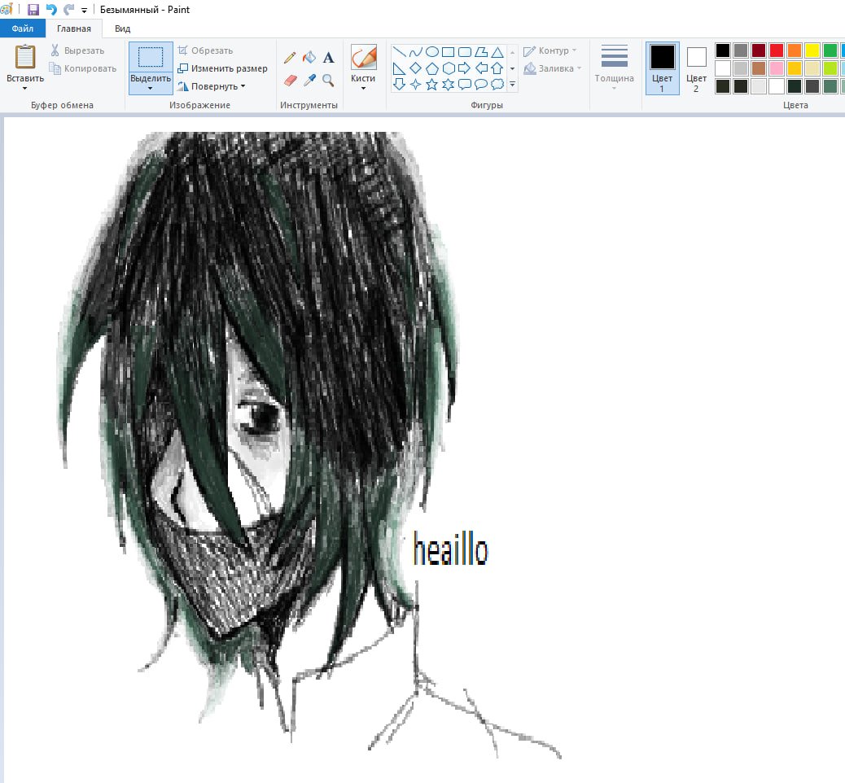The width and height of the screenshot is (845, 783).
Task: Switch to the Home (Главная) tab
Action: pyautogui.click(x=74, y=28)
